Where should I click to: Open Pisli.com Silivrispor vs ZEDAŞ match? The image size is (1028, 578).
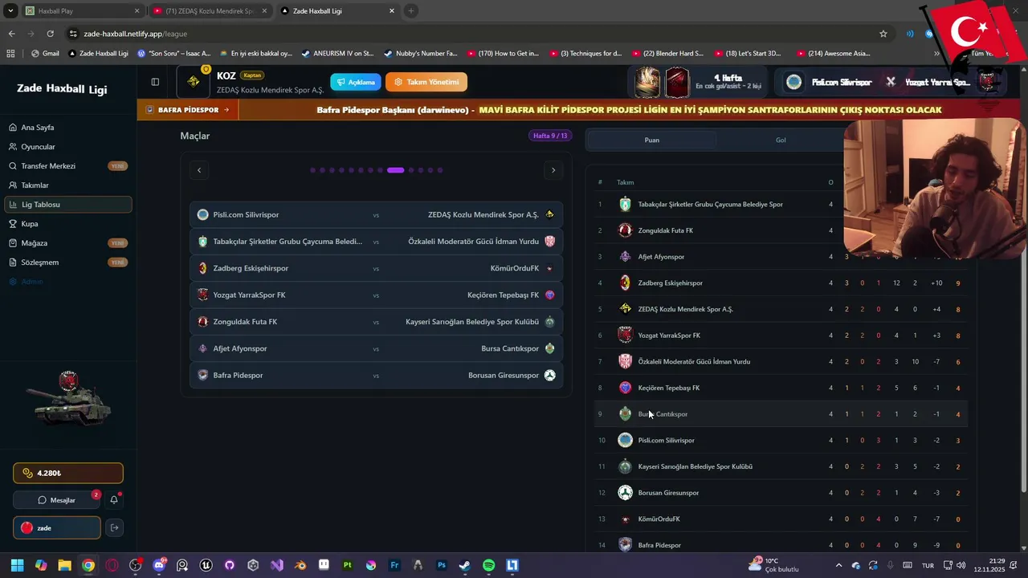click(376, 214)
